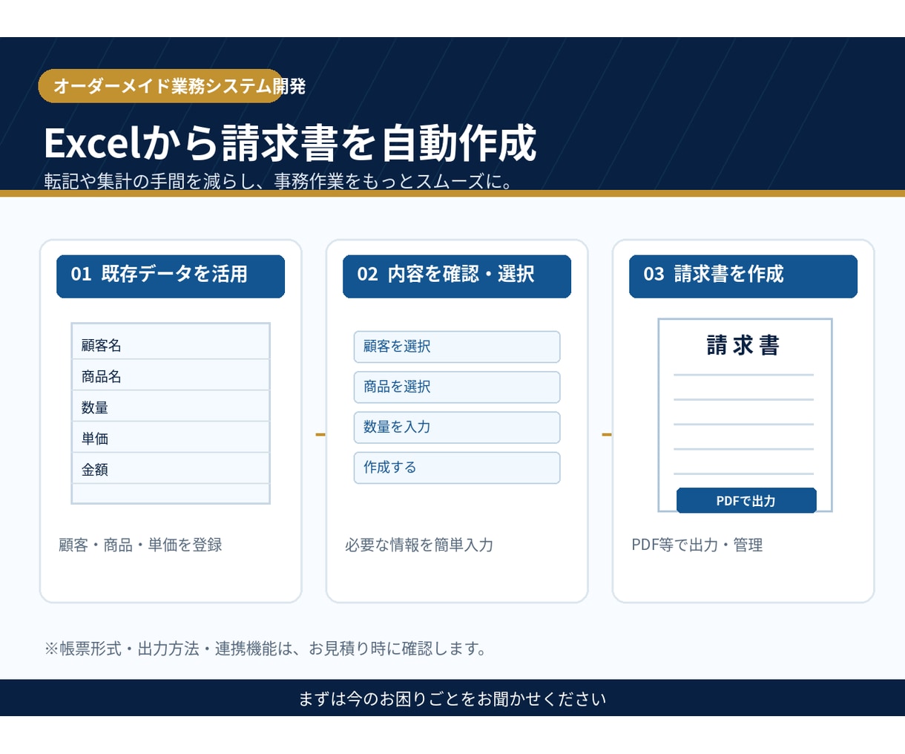Select the 03 請求書を作成 step header

pos(743,276)
